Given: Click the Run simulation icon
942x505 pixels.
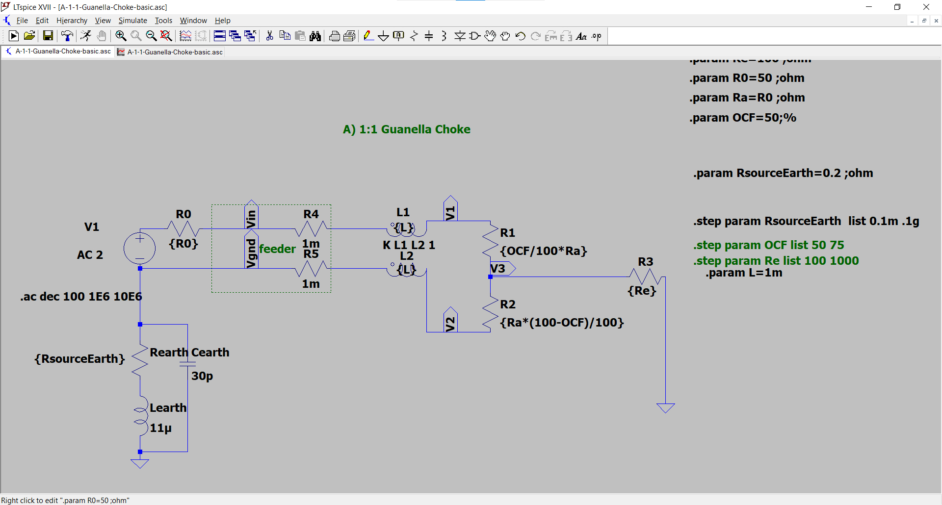Looking at the screenshot, I should (x=14, y=36).
